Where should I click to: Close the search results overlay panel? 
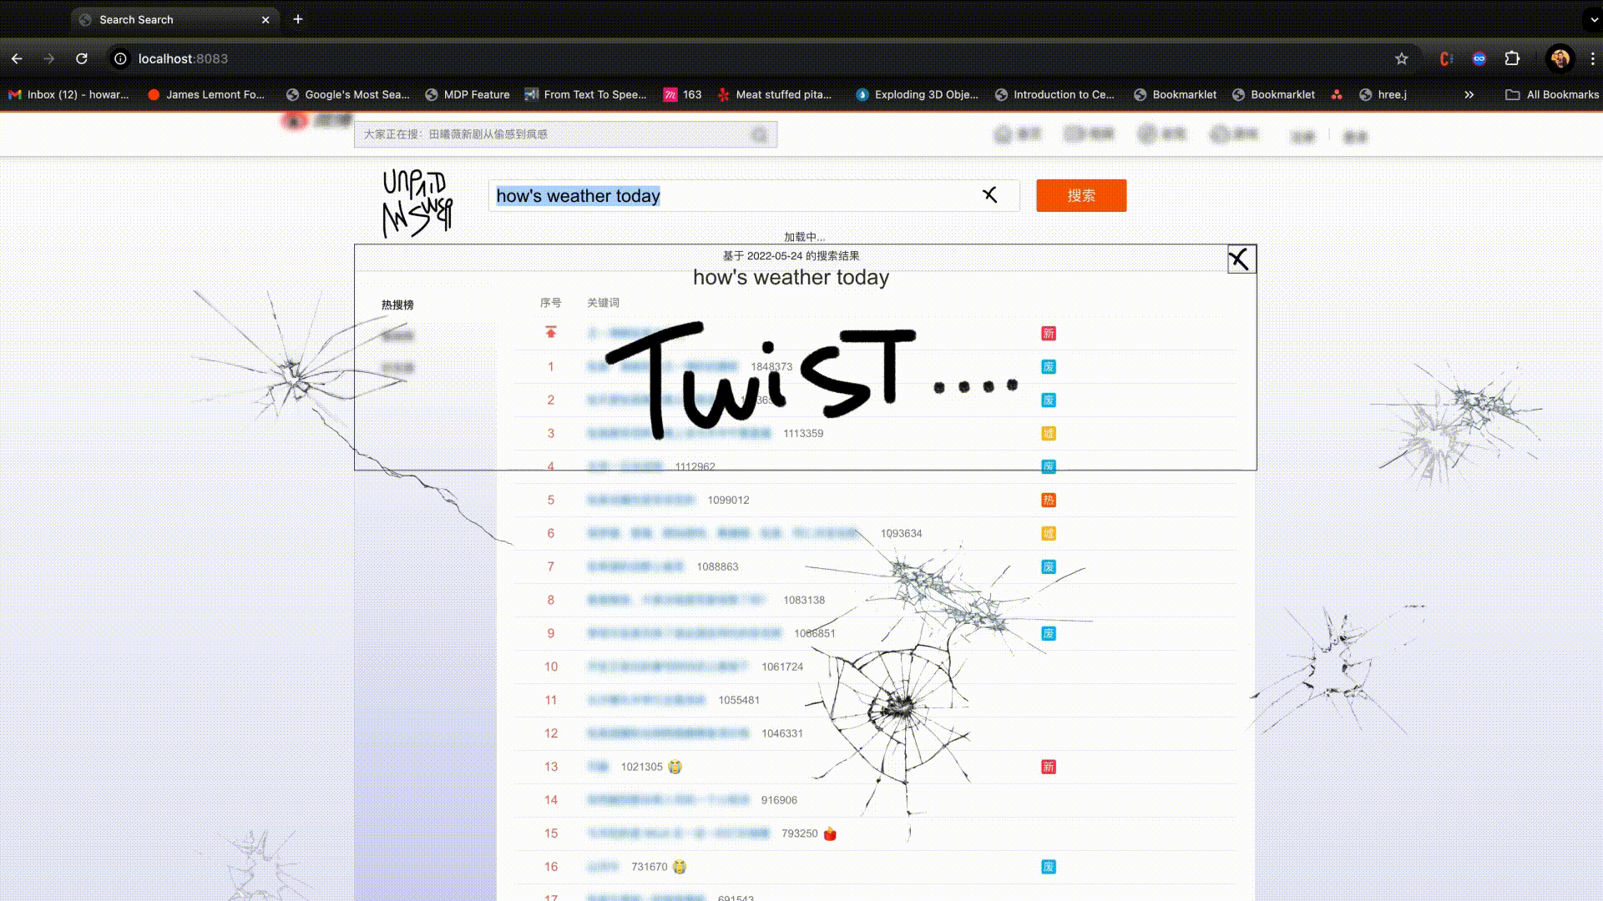(x=1240, y=259)
